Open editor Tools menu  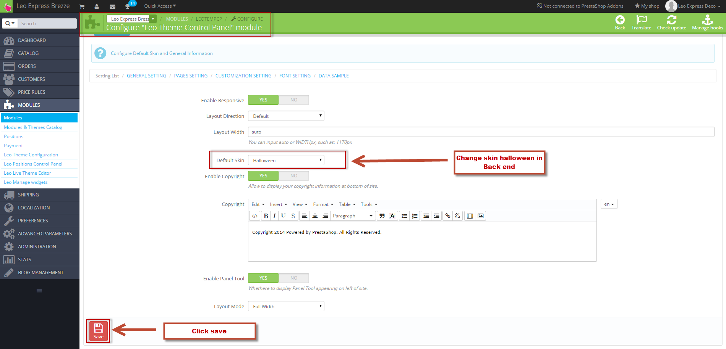pos(369,204)
